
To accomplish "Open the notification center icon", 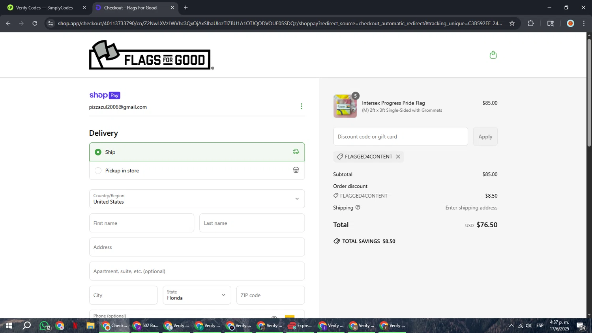I will pos(581,326).
